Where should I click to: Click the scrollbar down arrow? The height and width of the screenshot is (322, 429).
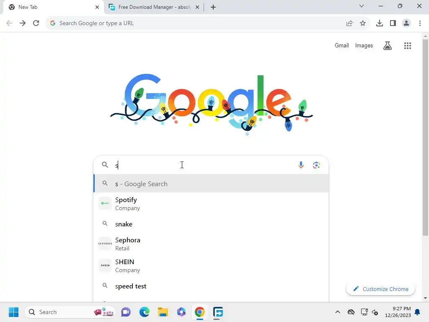pos(425,298)
